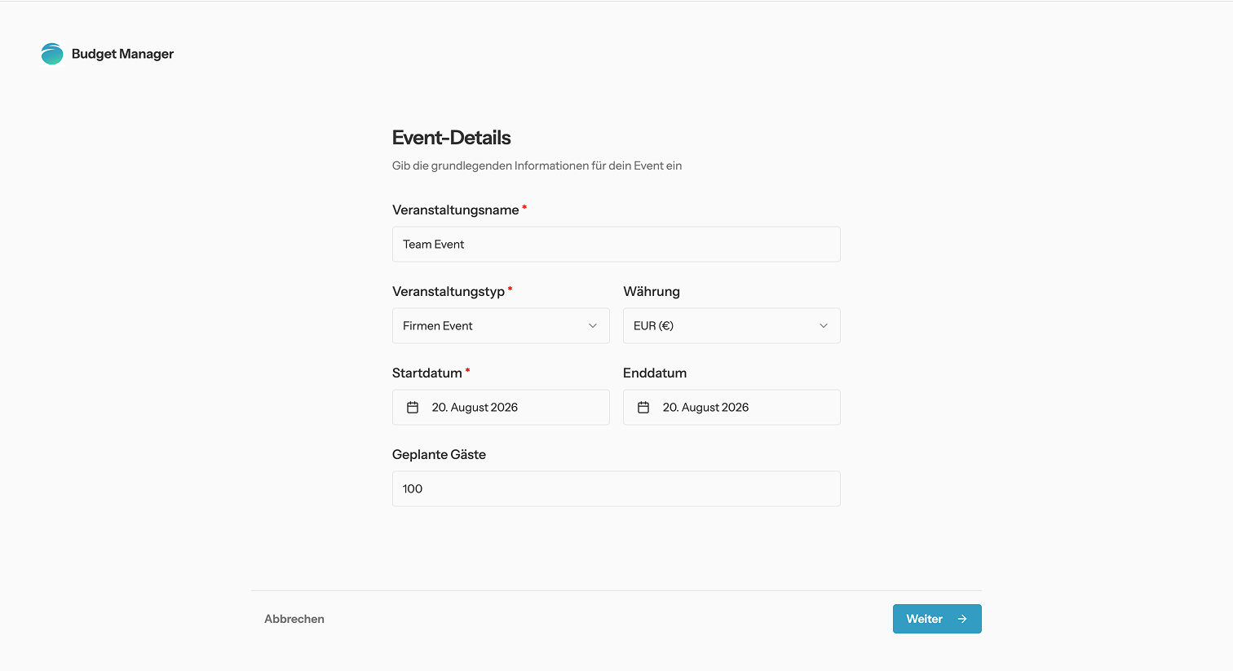Open the Währung dropdown showing EUR (€)

731,325
